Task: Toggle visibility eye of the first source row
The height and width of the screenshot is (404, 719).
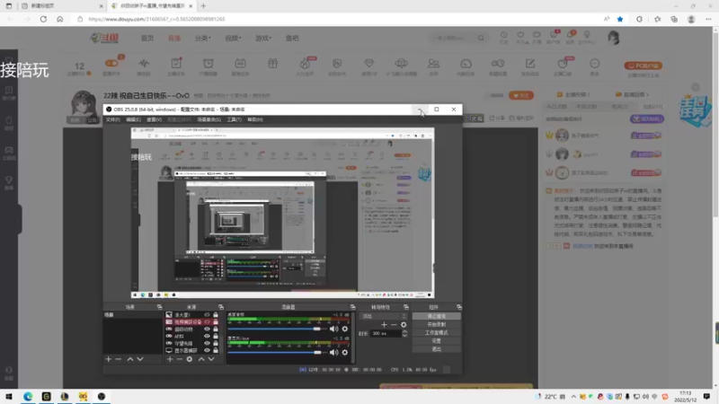Action: (x=207, y=315)
